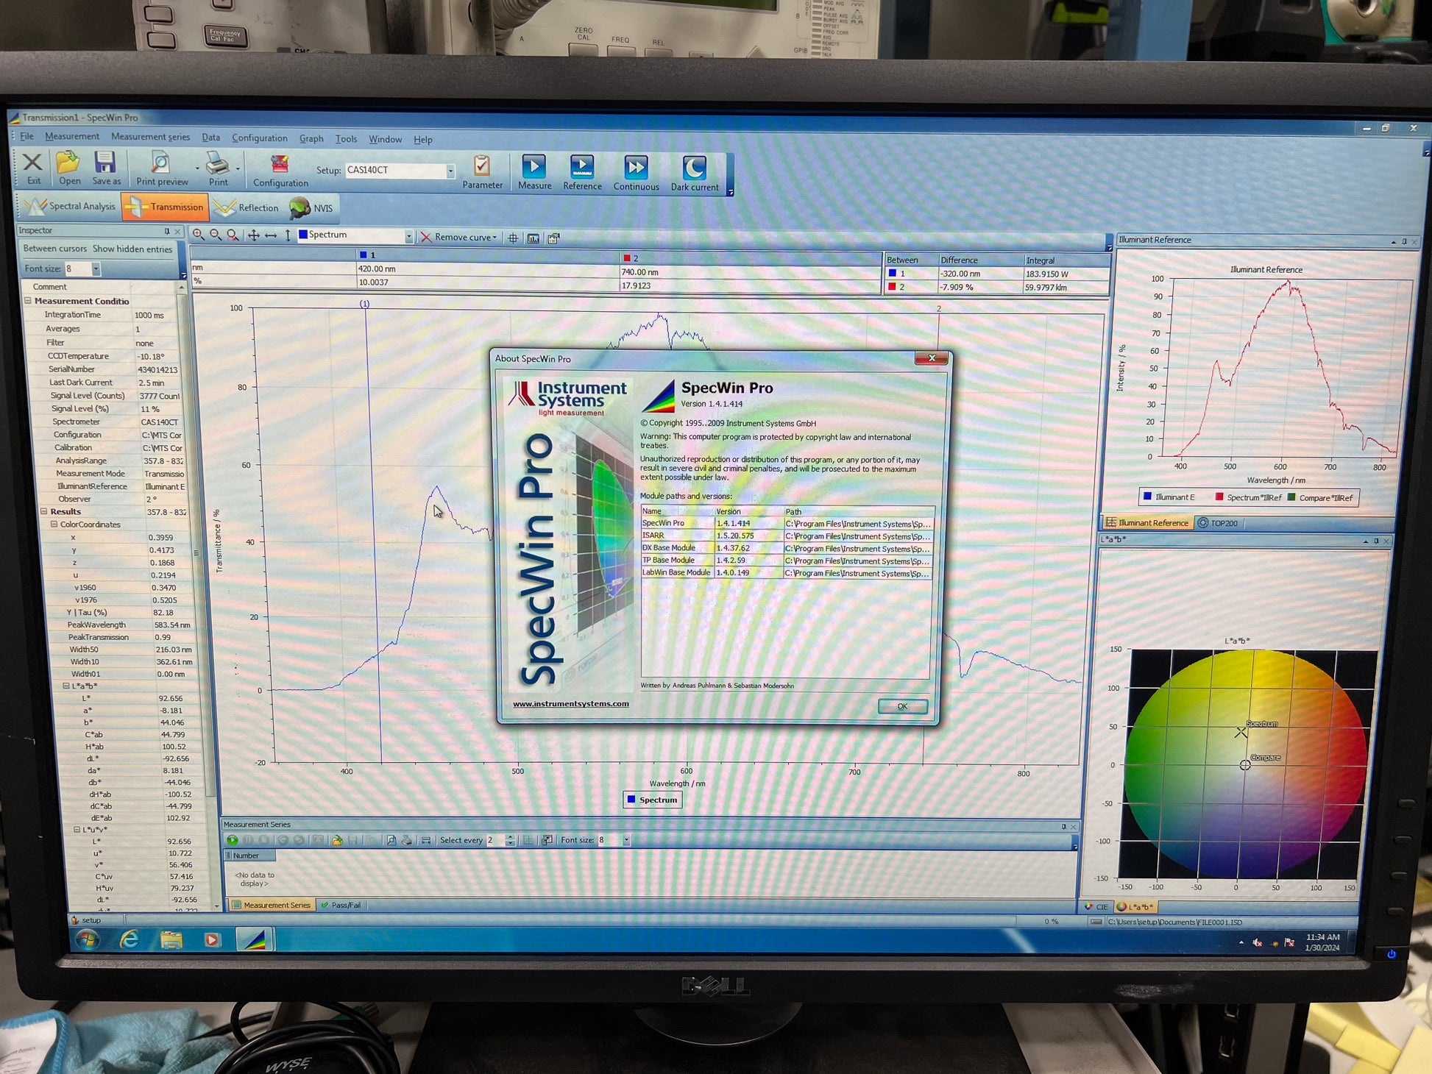Click the Configuration toolbar icon

point(280,165)
